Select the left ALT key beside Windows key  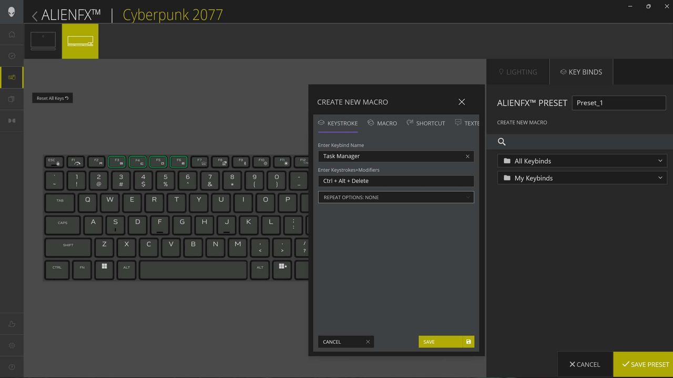coord(127,269)
